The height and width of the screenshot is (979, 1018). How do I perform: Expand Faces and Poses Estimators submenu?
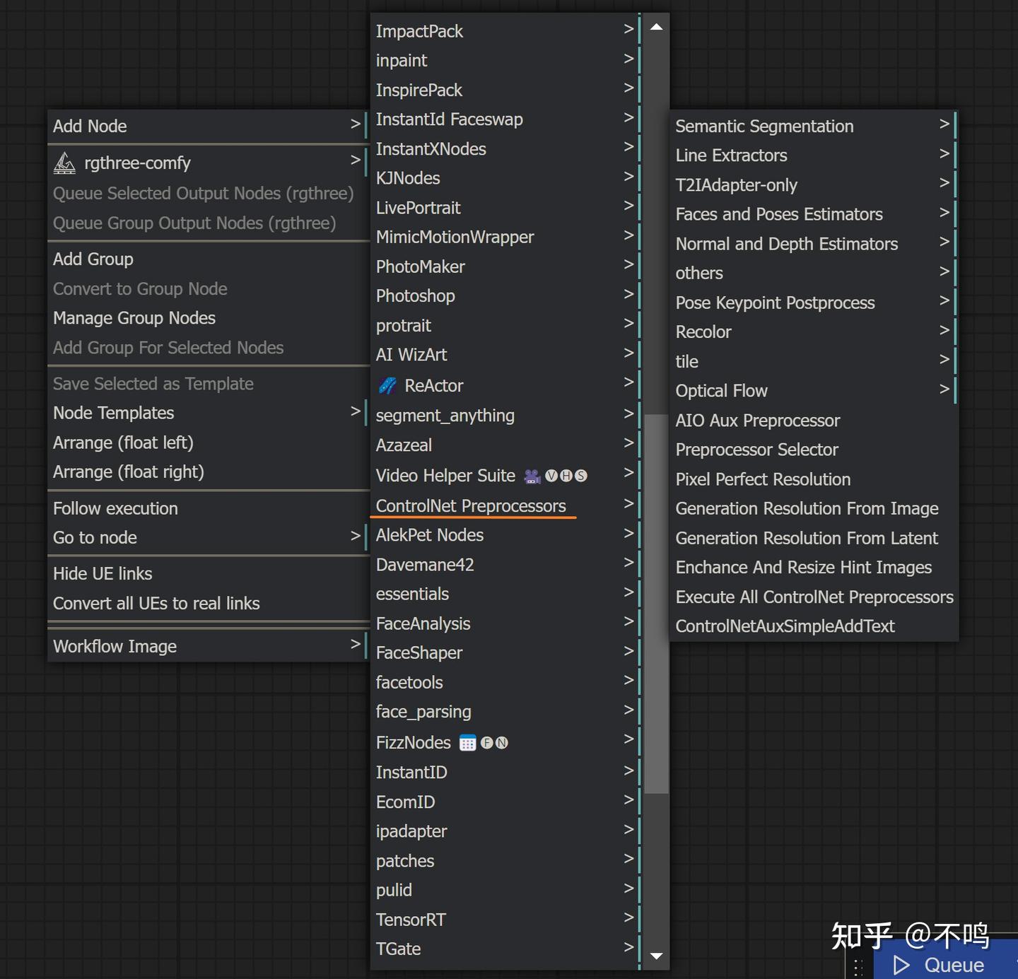[x=814, y=214]
